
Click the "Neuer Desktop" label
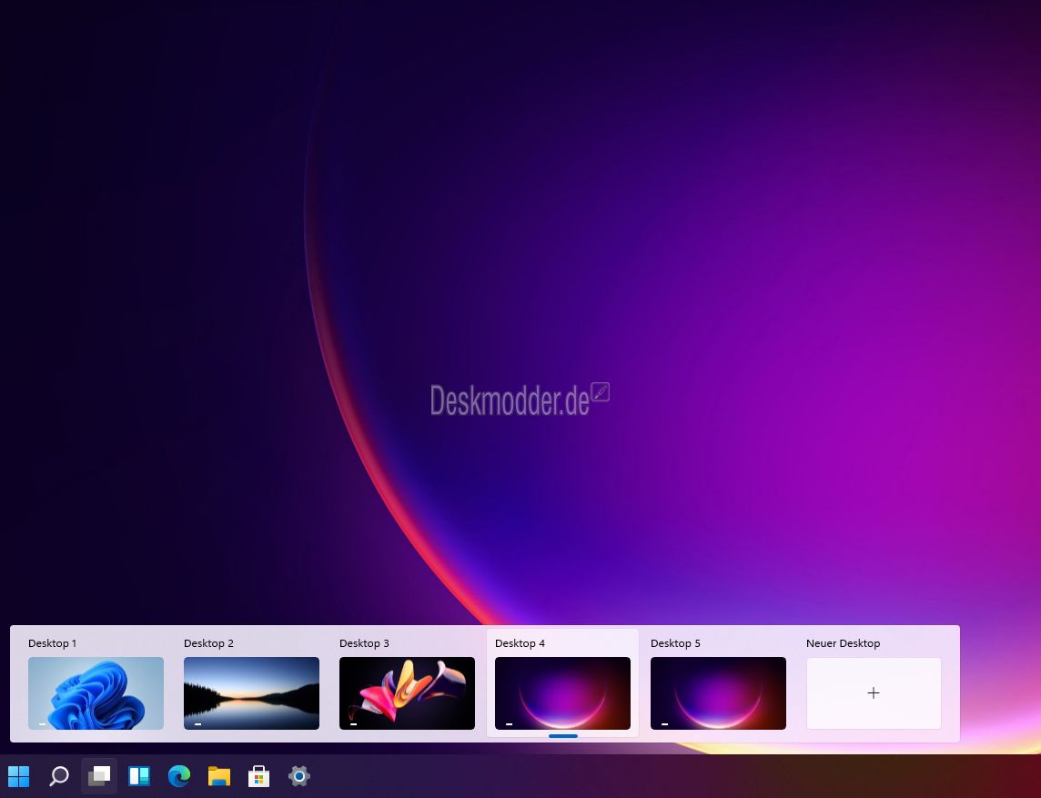click(x=844, y=643)
